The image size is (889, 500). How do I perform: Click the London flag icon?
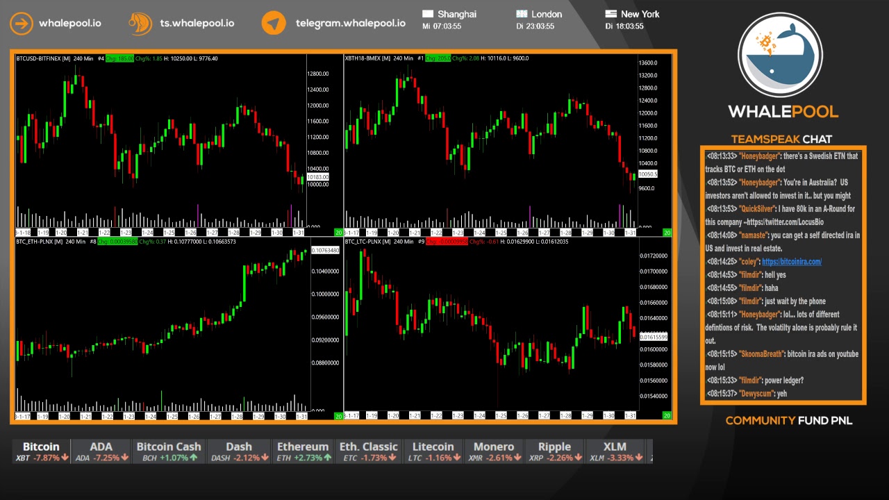tap(522, 14)
